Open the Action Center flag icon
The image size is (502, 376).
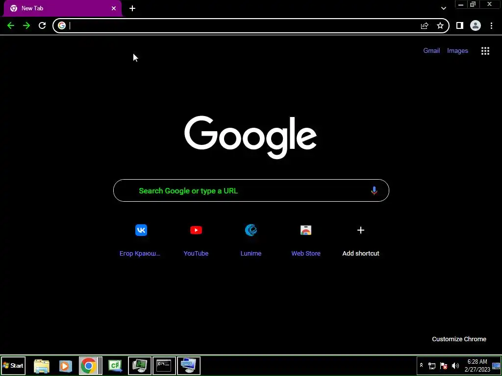click(443, 366)
